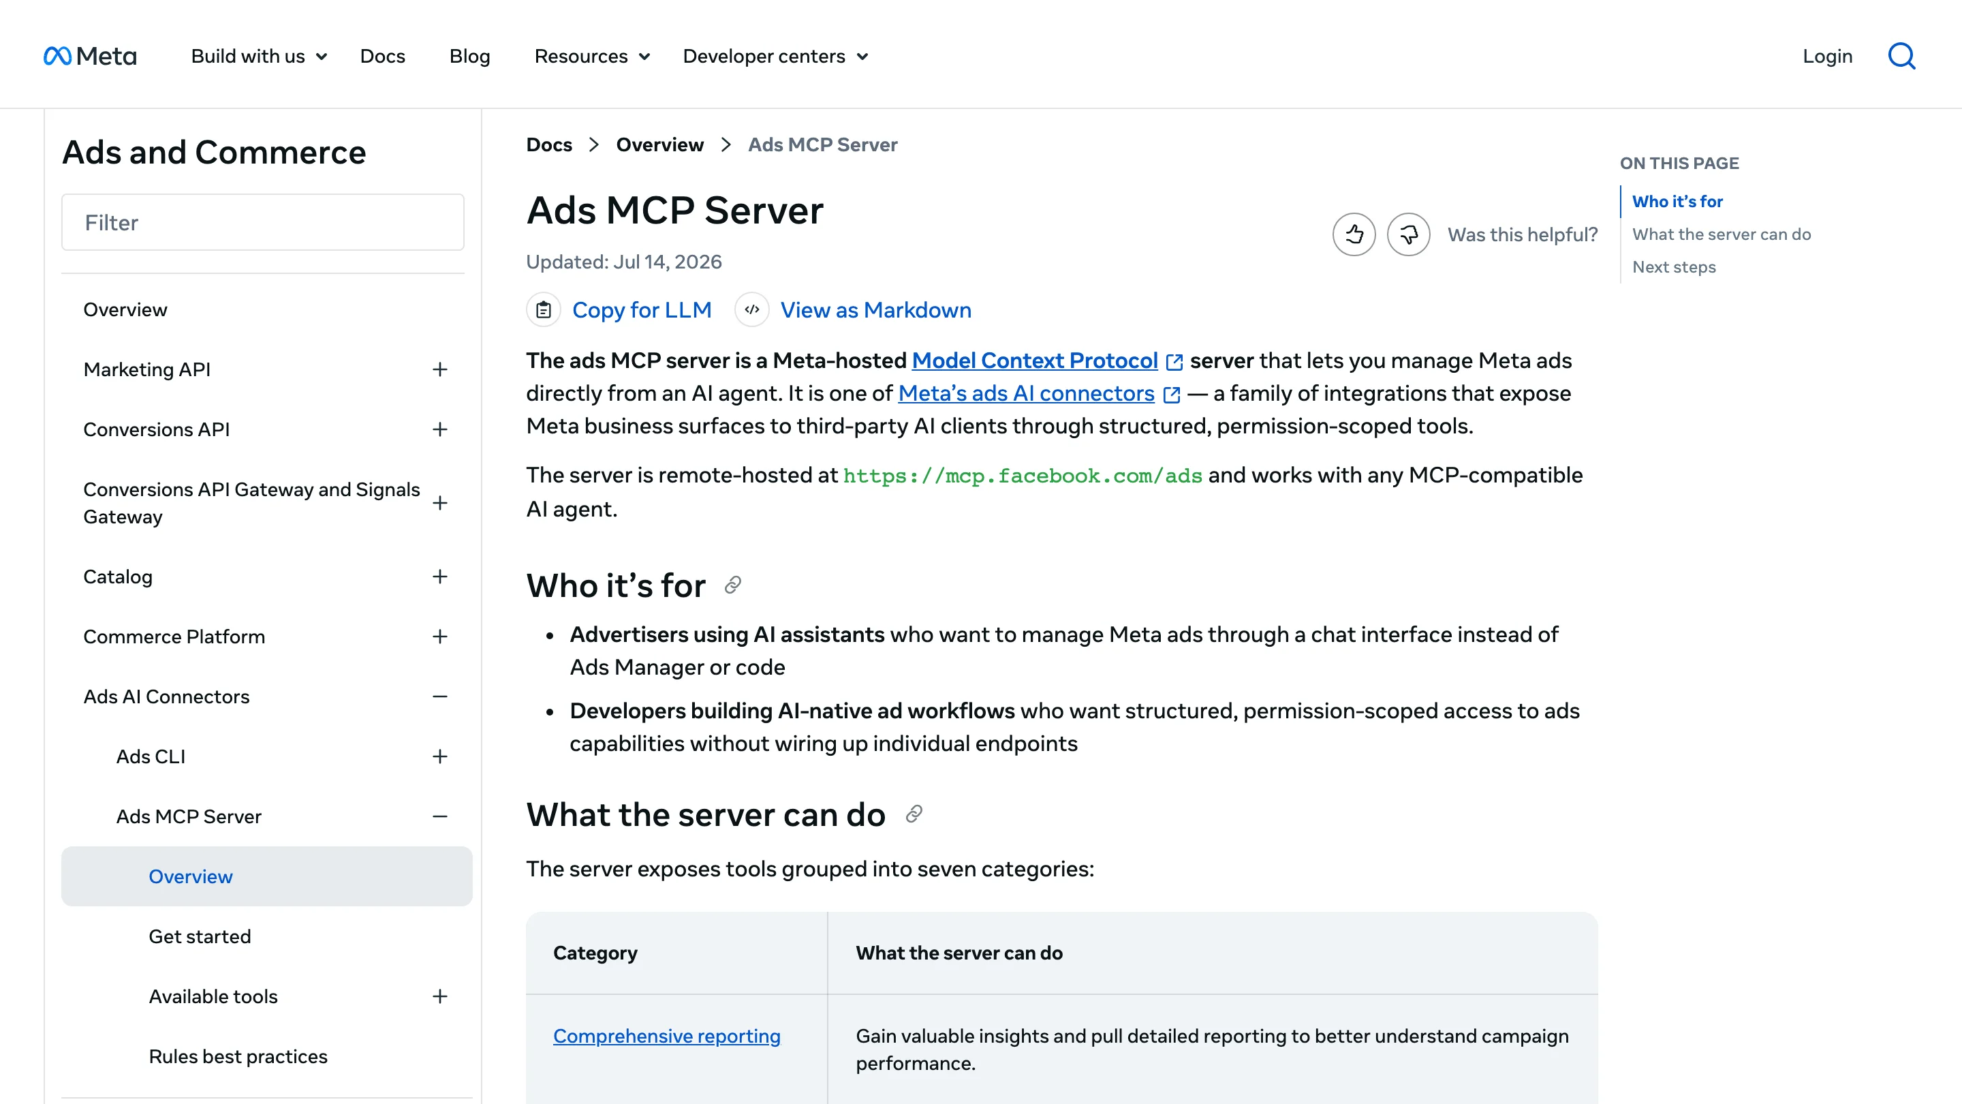The width and height of the screenshot is (1962, 1104).
Task: Open Developer centers dropdown
Action: (775, 57)
